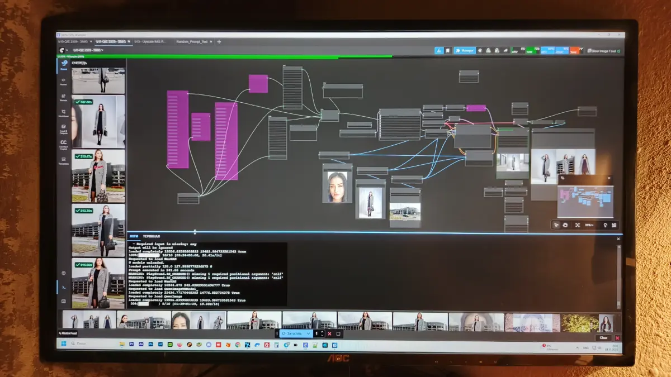Click the large magenta node on far left

pyautogui.click(x=178, y=129)
